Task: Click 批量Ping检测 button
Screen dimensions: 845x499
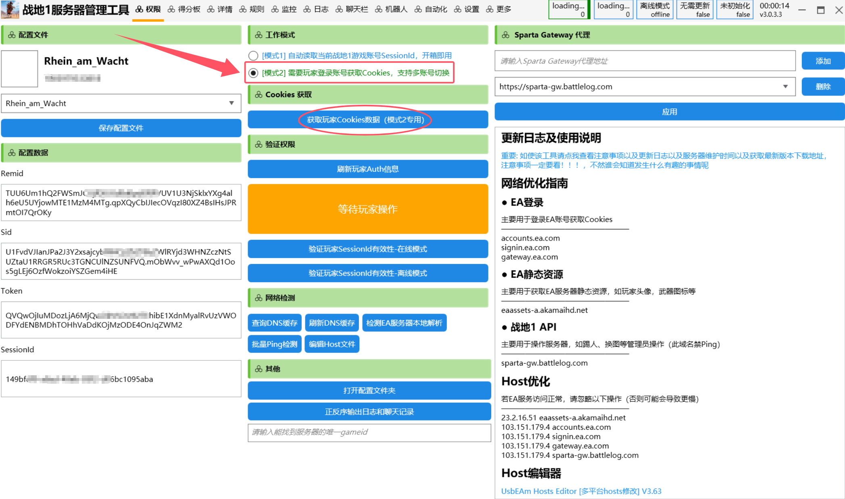Action: (275, 344)
